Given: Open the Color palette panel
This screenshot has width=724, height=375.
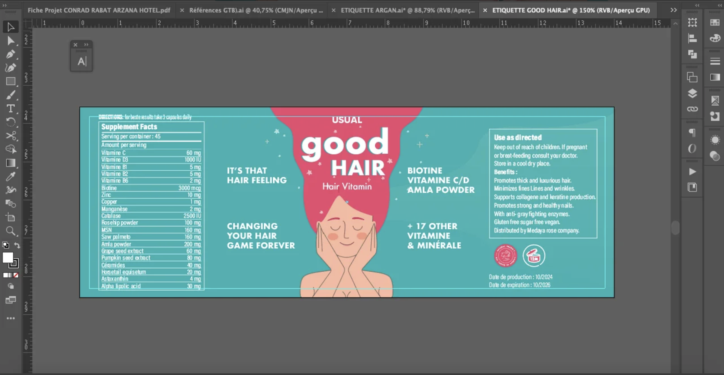Looking at the screenshot, I should [x=715, y=38].
